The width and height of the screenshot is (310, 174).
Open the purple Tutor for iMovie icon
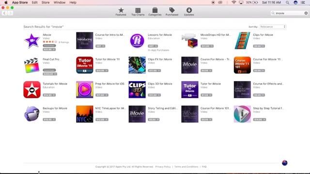point(190,89)
